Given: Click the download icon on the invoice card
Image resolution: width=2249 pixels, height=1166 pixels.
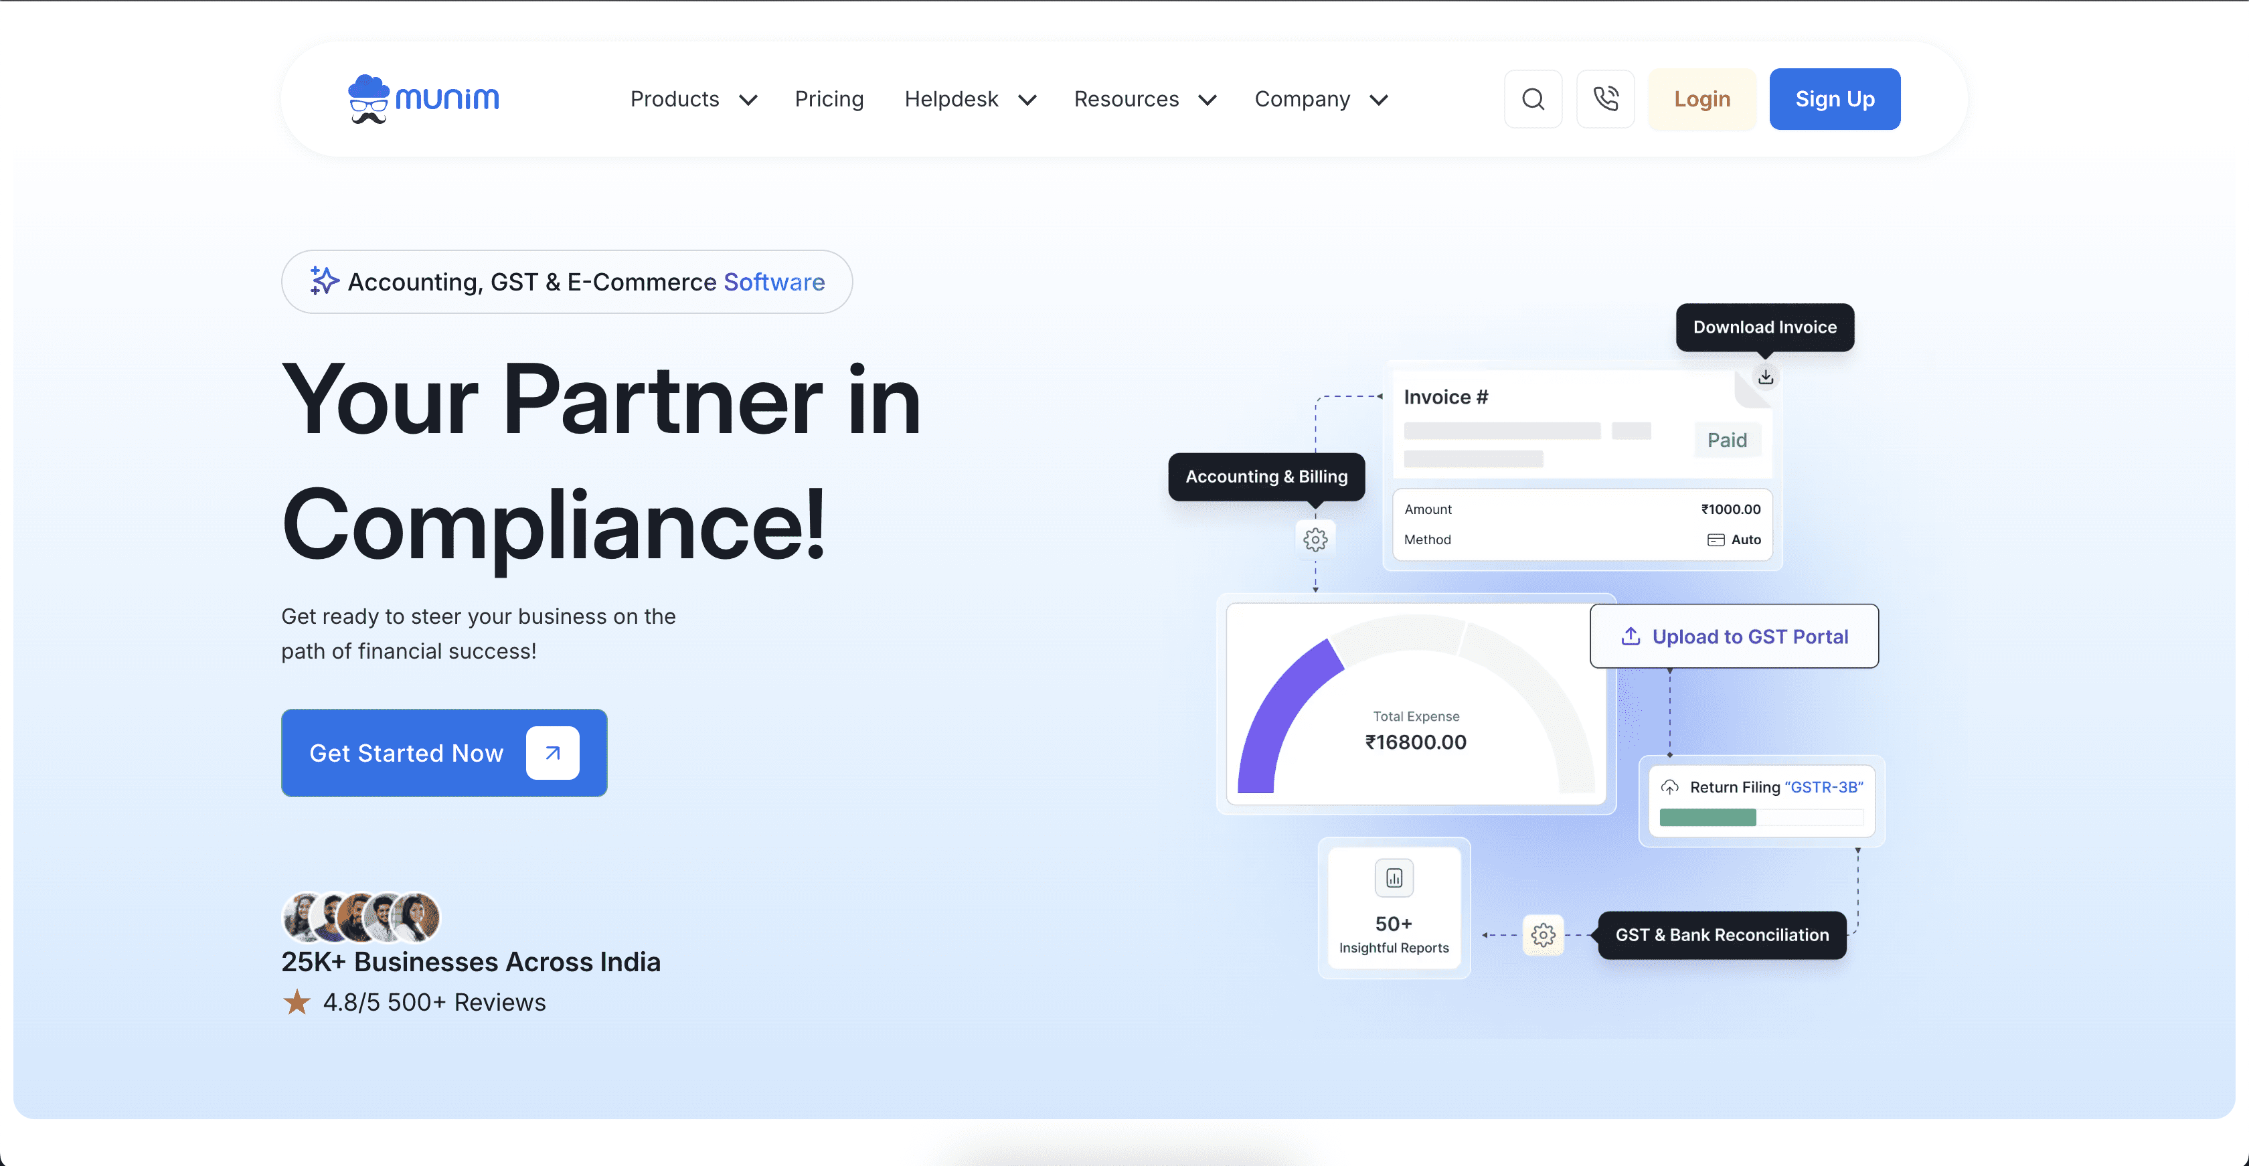Looking at the screenshot, I should pos(1765,377).
